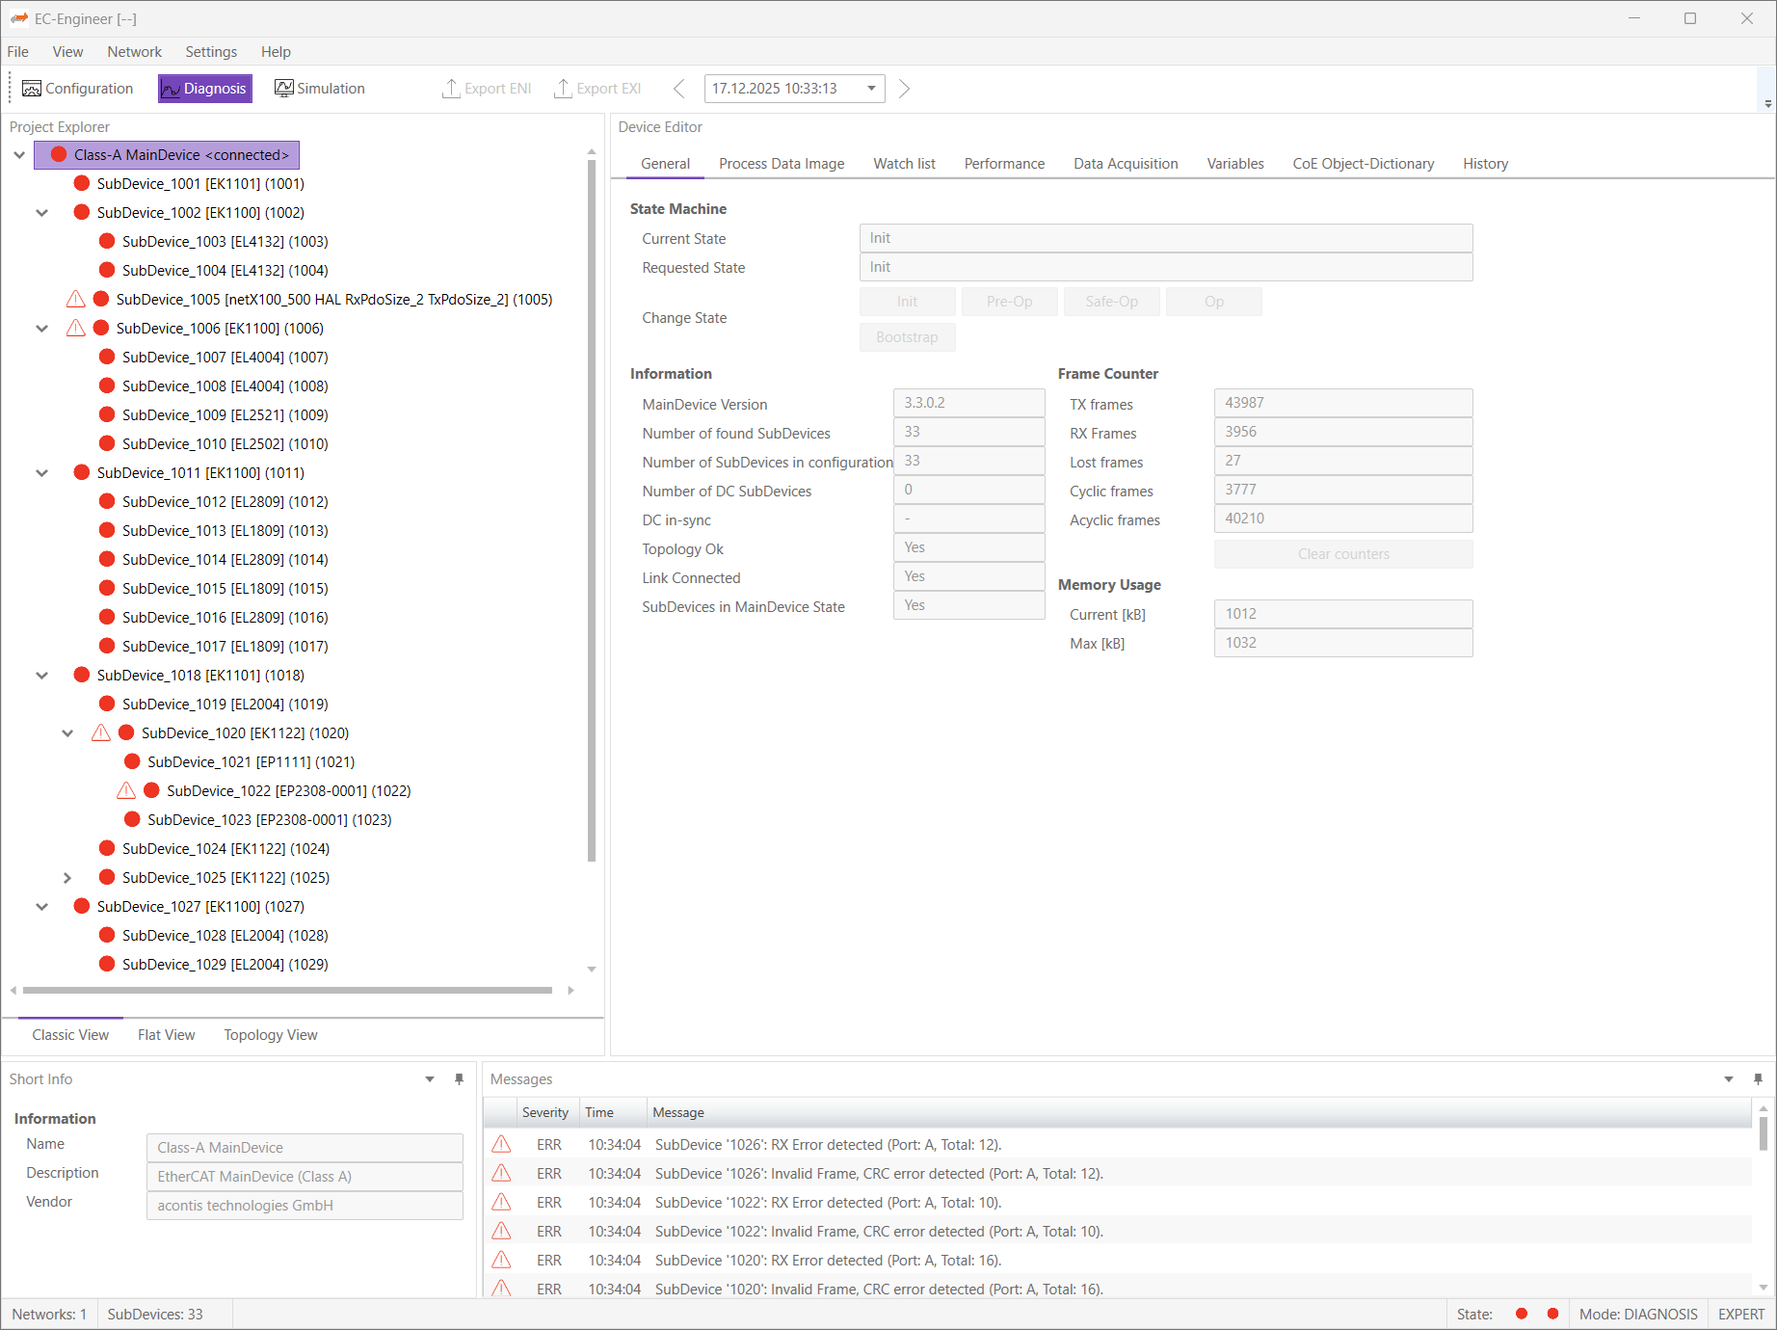
Task: Open the Configuration mode
Action: 78,89
